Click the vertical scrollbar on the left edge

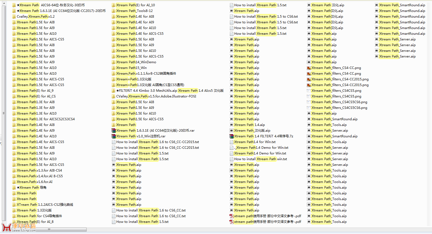click(4, 113)
